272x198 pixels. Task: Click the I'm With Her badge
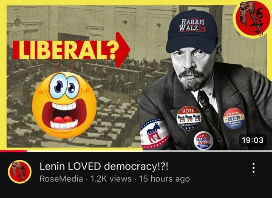234,118
